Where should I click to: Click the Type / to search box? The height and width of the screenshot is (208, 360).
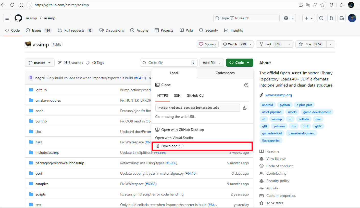pos(246,18)
